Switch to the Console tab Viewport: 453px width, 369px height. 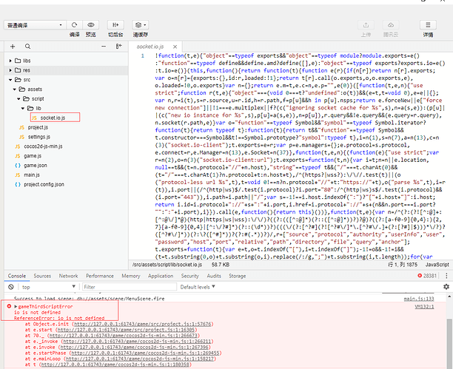tap(17, 276)
